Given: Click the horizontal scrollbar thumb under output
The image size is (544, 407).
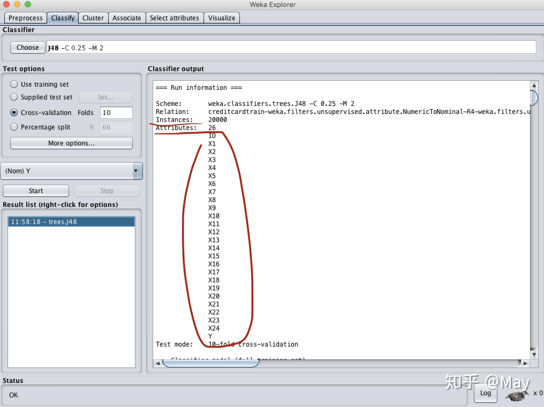Looking at the screenshot, I should [x=211, y=363].
